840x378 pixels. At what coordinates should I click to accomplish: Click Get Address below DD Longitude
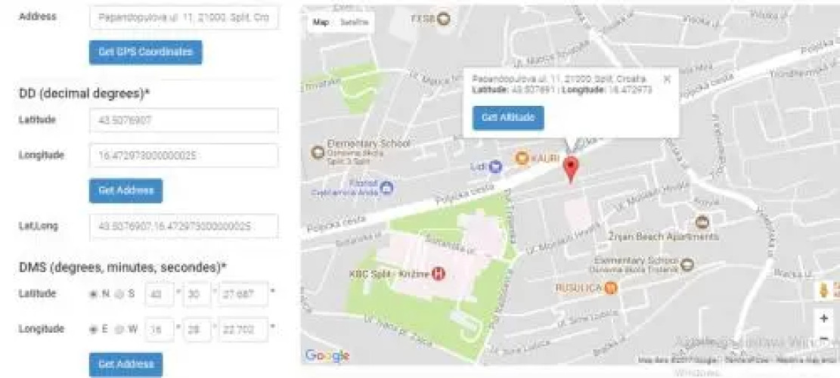coord(126,191)
